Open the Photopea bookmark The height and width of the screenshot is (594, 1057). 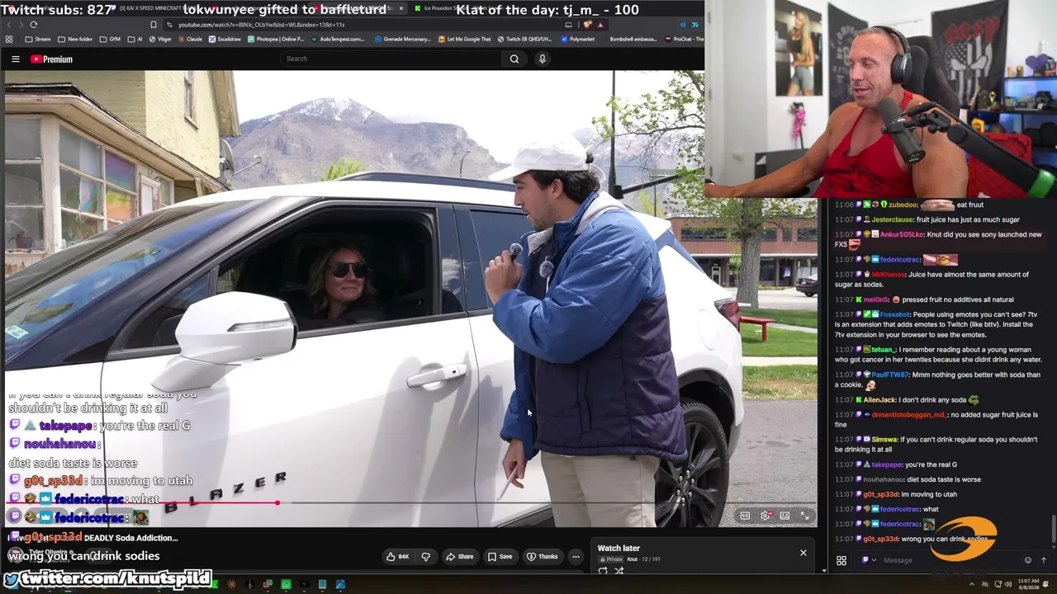tap(276, 39)
